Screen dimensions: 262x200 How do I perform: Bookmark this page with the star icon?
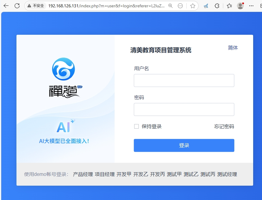(192, 6)
